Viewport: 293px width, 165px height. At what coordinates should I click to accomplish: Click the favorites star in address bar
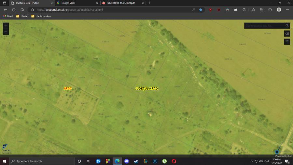click(x=201, y=10)
